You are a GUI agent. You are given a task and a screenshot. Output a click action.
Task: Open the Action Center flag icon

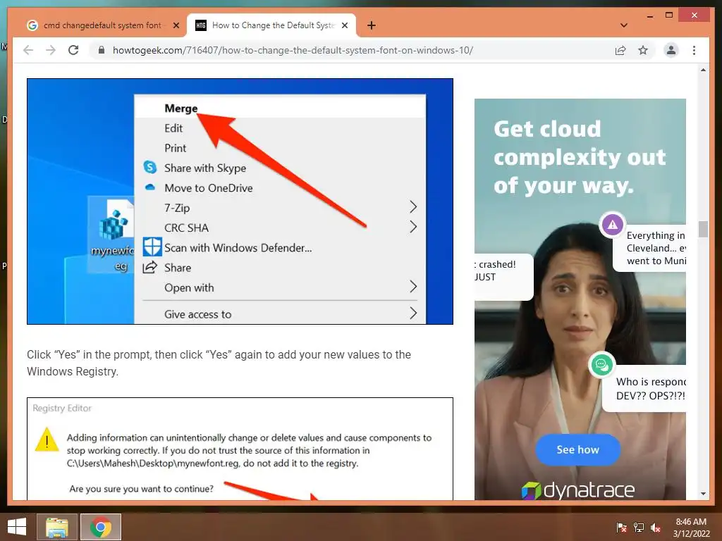[621, 528]
